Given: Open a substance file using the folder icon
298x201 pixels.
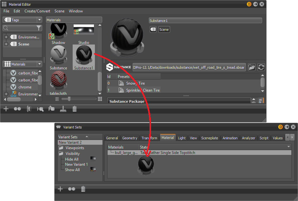Looking at the screenshot, I should click(x=252, y=67).
